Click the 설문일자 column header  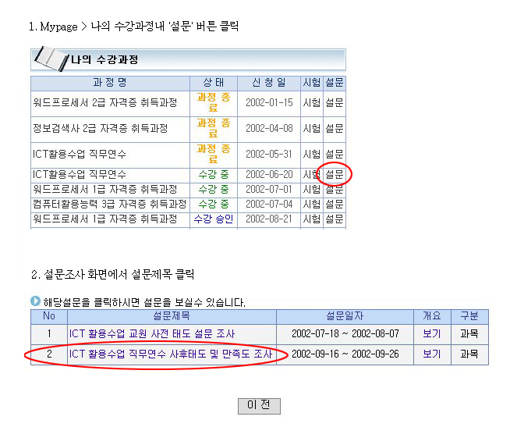345,316
